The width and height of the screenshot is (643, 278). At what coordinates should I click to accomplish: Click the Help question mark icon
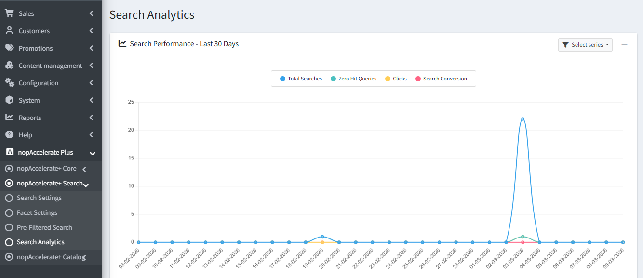pos(9,135)
